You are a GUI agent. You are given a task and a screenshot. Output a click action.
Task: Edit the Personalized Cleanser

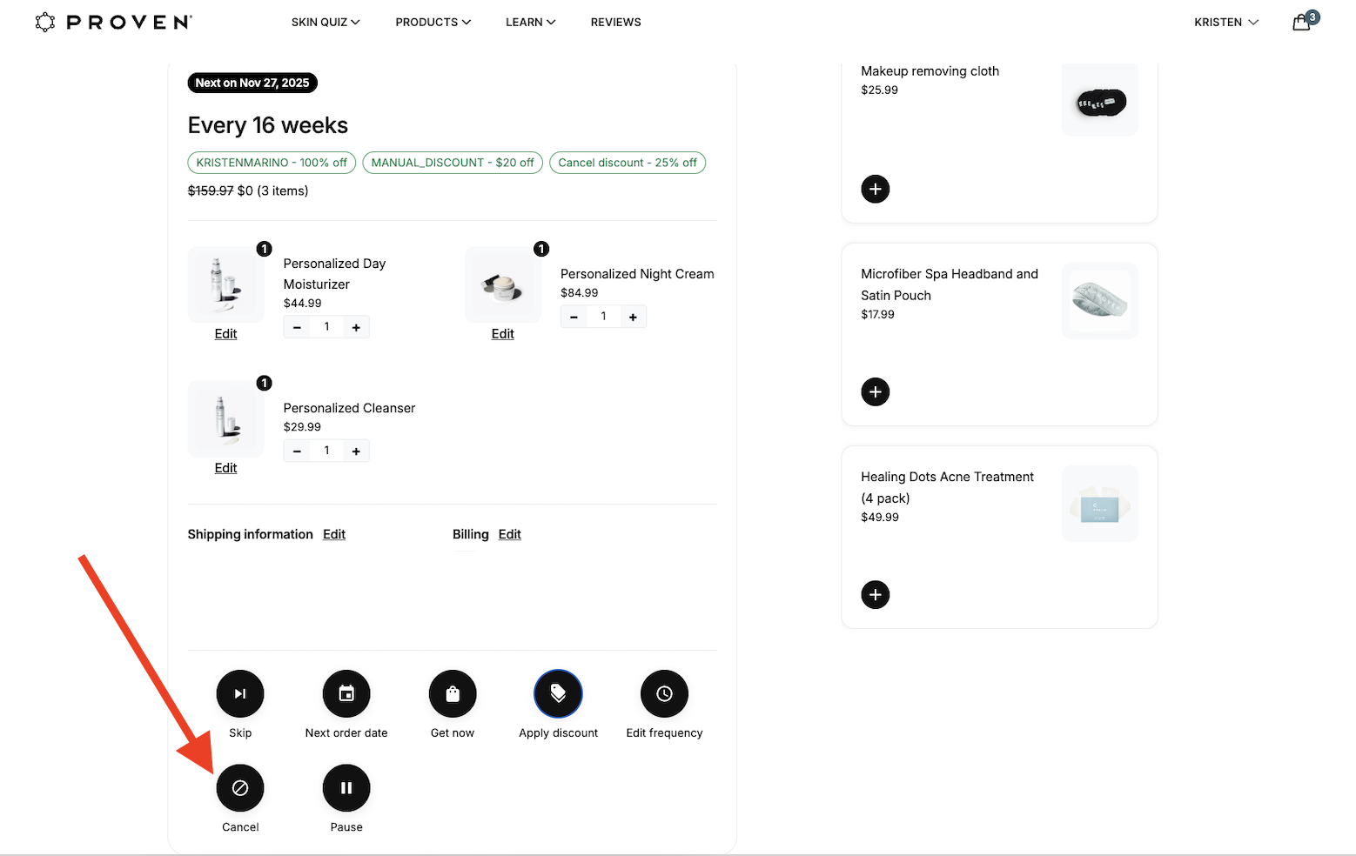pos(225,468)
